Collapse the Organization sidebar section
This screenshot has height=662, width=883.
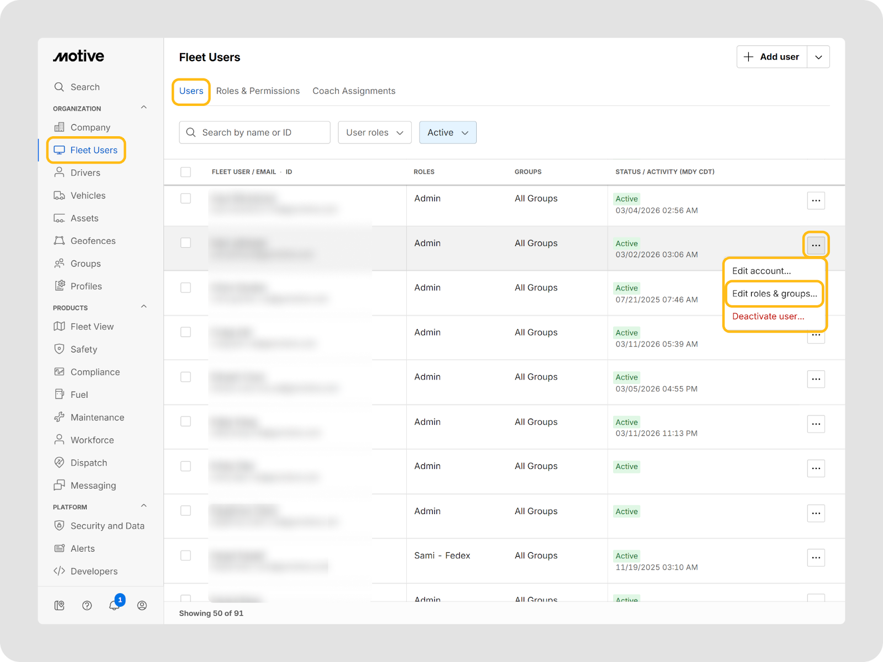tap(144, 108)
